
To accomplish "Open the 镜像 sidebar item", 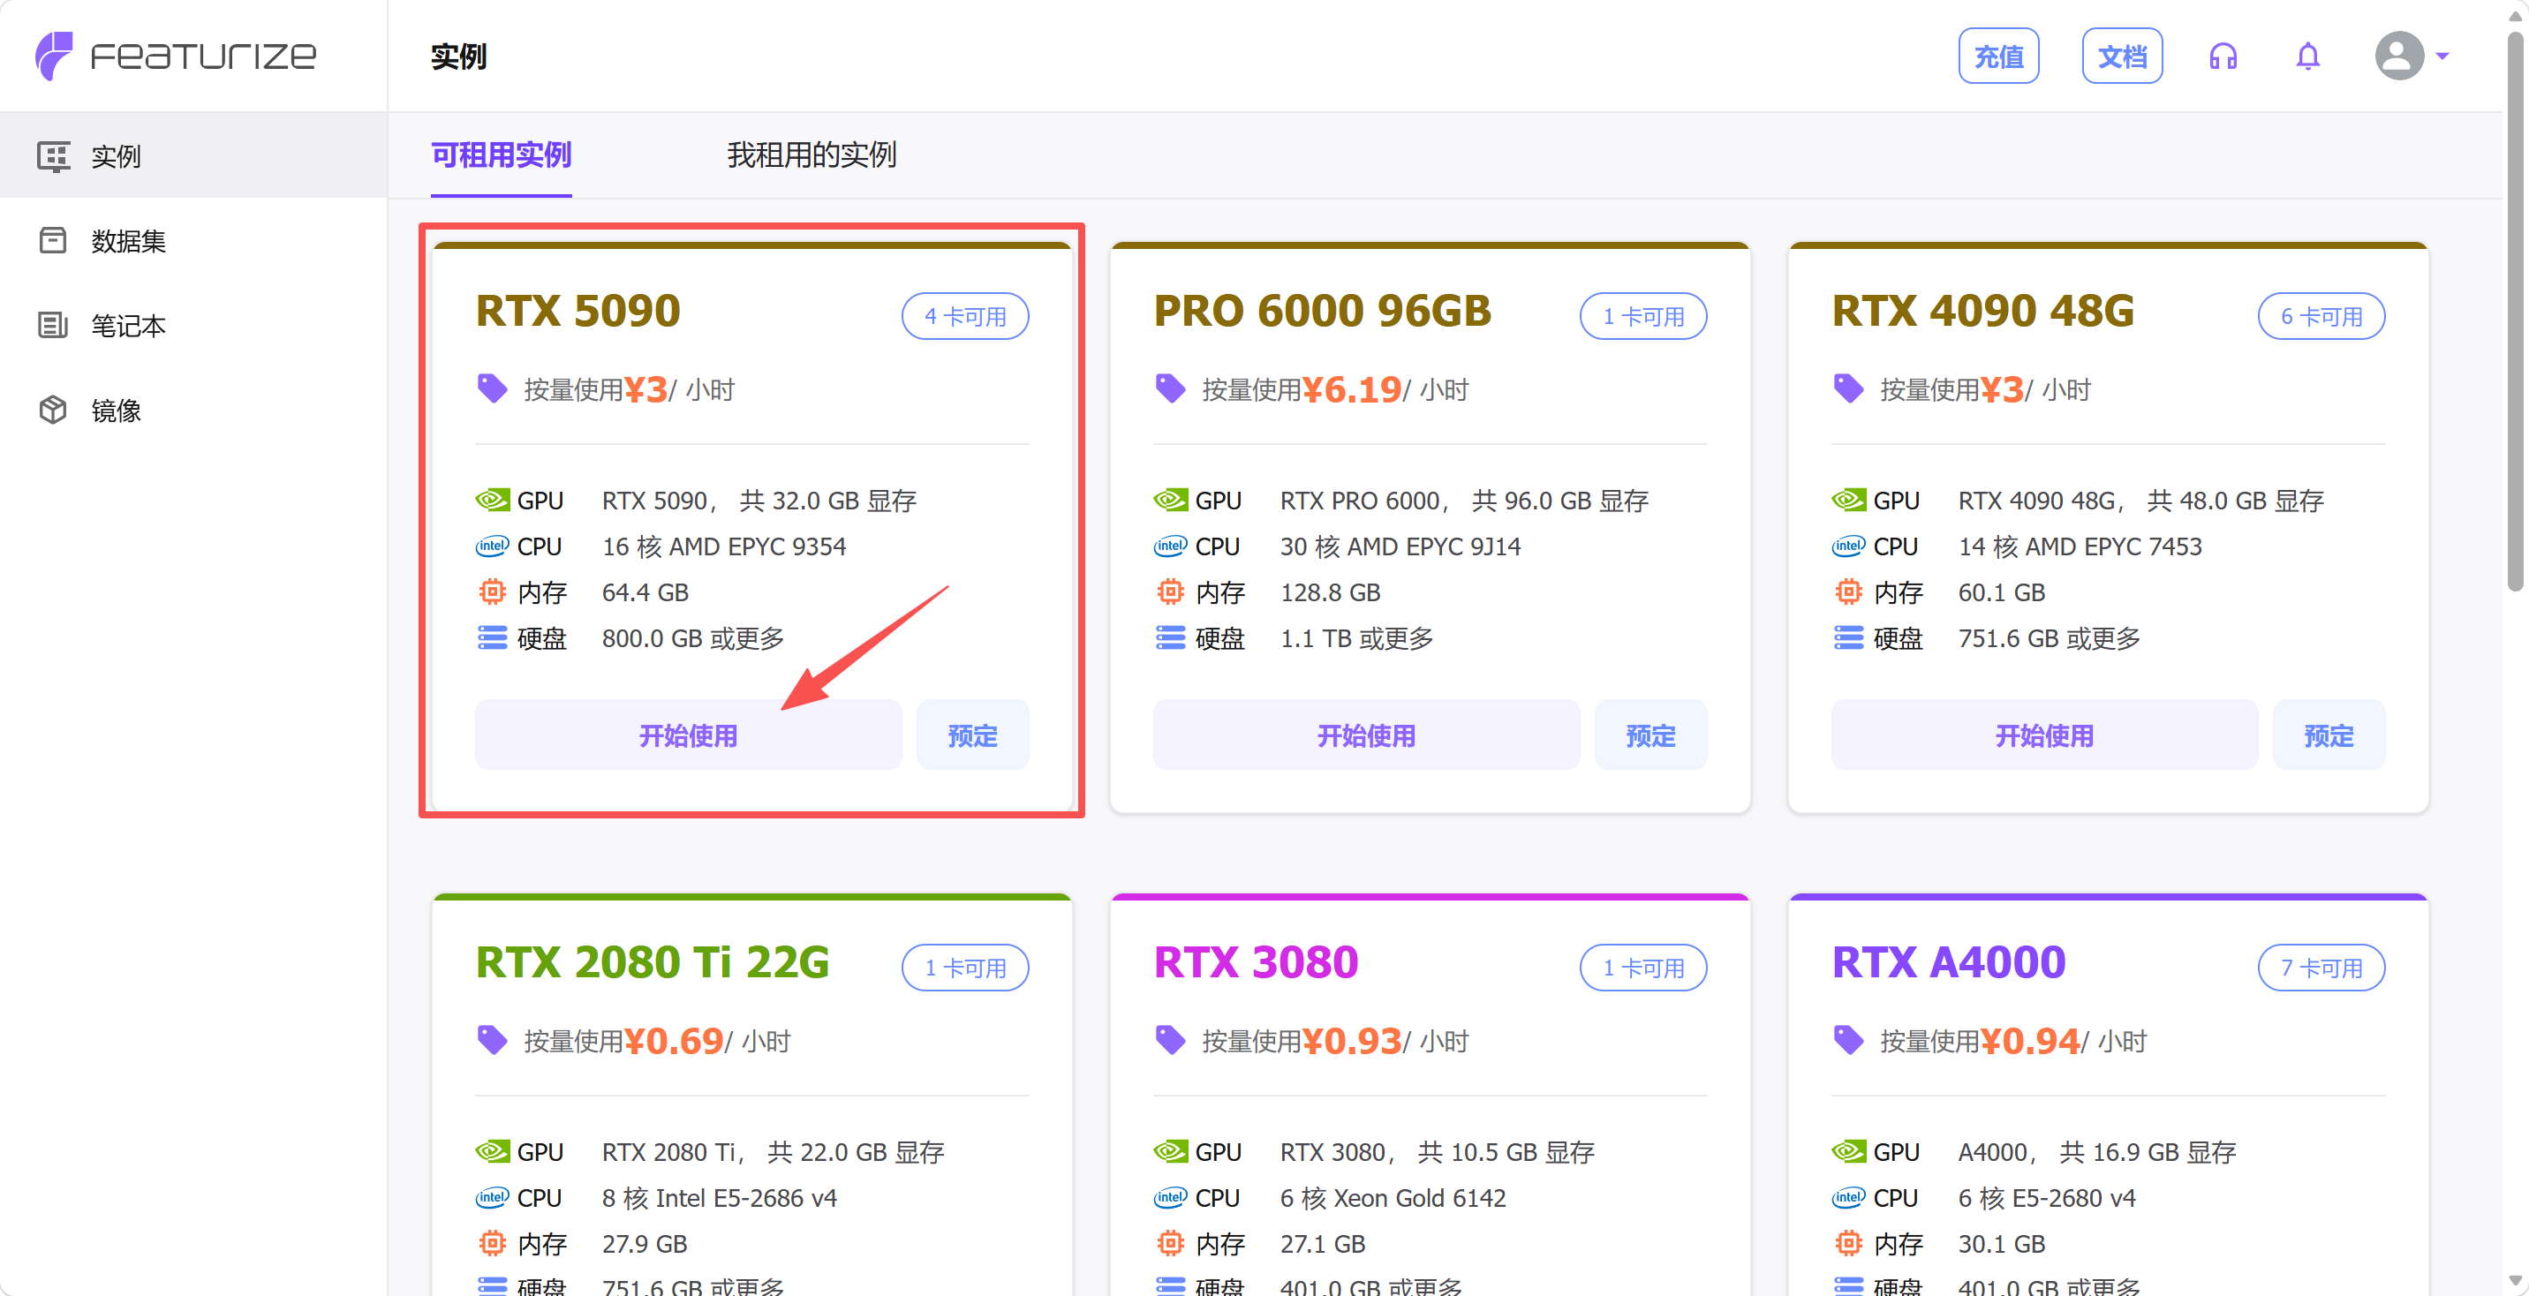I will click(193, 410).
